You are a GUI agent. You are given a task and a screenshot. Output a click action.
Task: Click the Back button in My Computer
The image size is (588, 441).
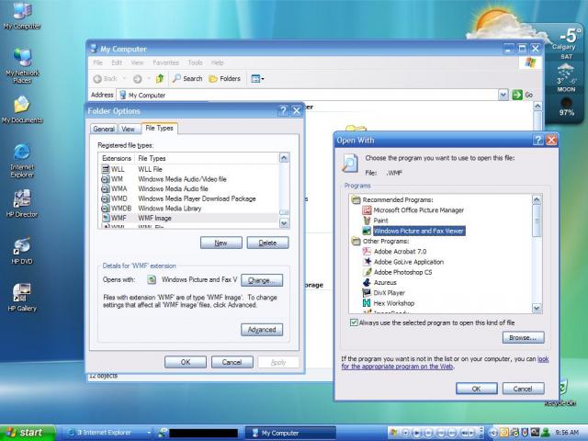pos(106,79)
